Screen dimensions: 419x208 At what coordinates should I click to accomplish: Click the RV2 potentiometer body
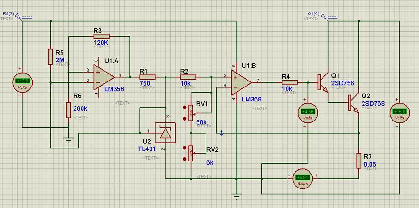191,152
